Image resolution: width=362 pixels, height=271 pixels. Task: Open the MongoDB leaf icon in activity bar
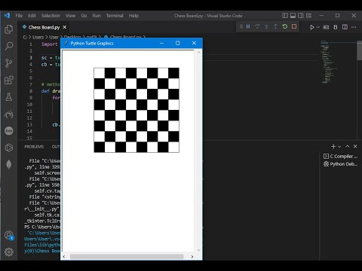9,165
